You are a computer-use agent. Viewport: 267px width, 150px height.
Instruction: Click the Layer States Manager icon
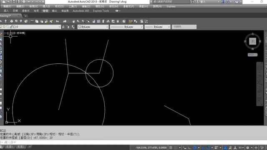[73, 27]
